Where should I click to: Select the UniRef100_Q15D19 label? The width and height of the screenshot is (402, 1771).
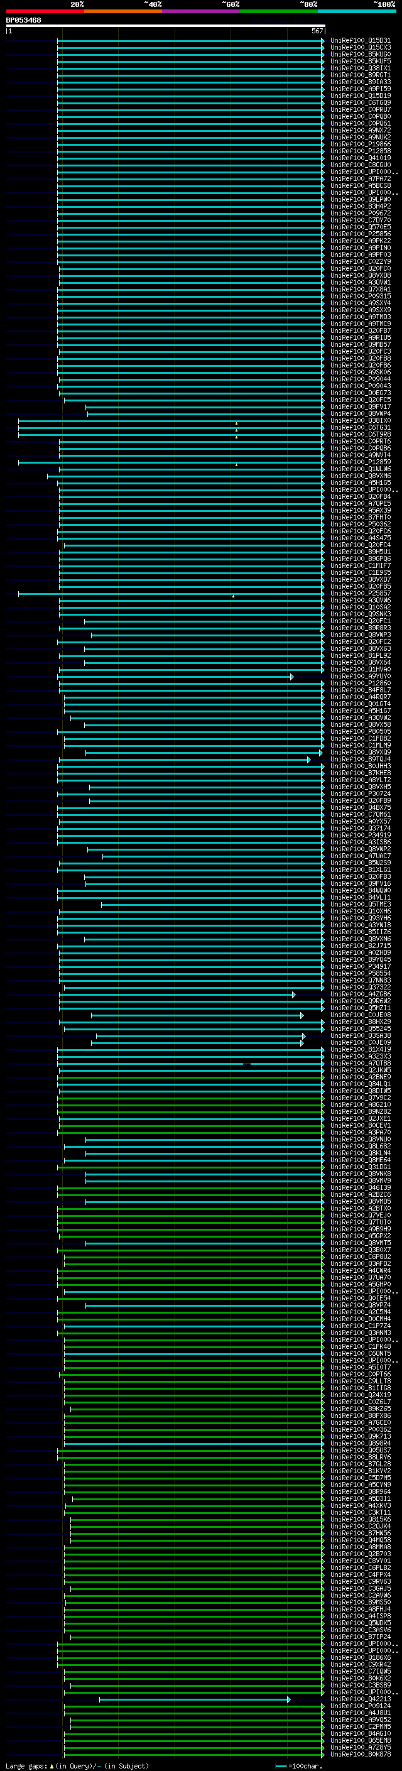click(360, 95)
